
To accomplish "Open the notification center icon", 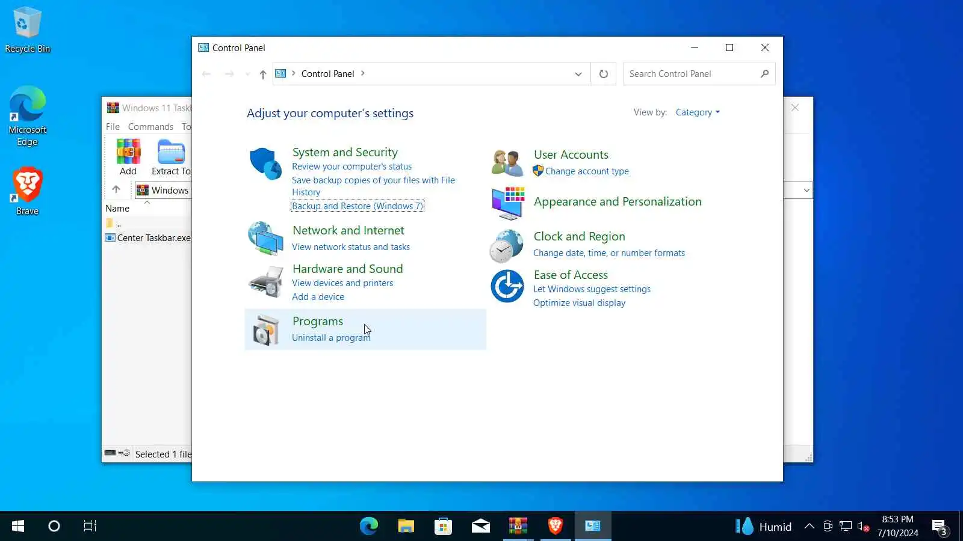I will [940, 527].
